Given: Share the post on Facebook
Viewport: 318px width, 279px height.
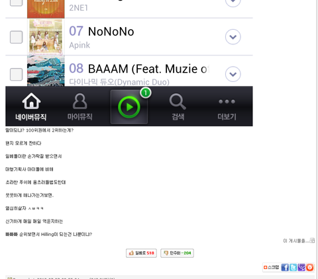Looking at the screenshot, I should point(285,267).
